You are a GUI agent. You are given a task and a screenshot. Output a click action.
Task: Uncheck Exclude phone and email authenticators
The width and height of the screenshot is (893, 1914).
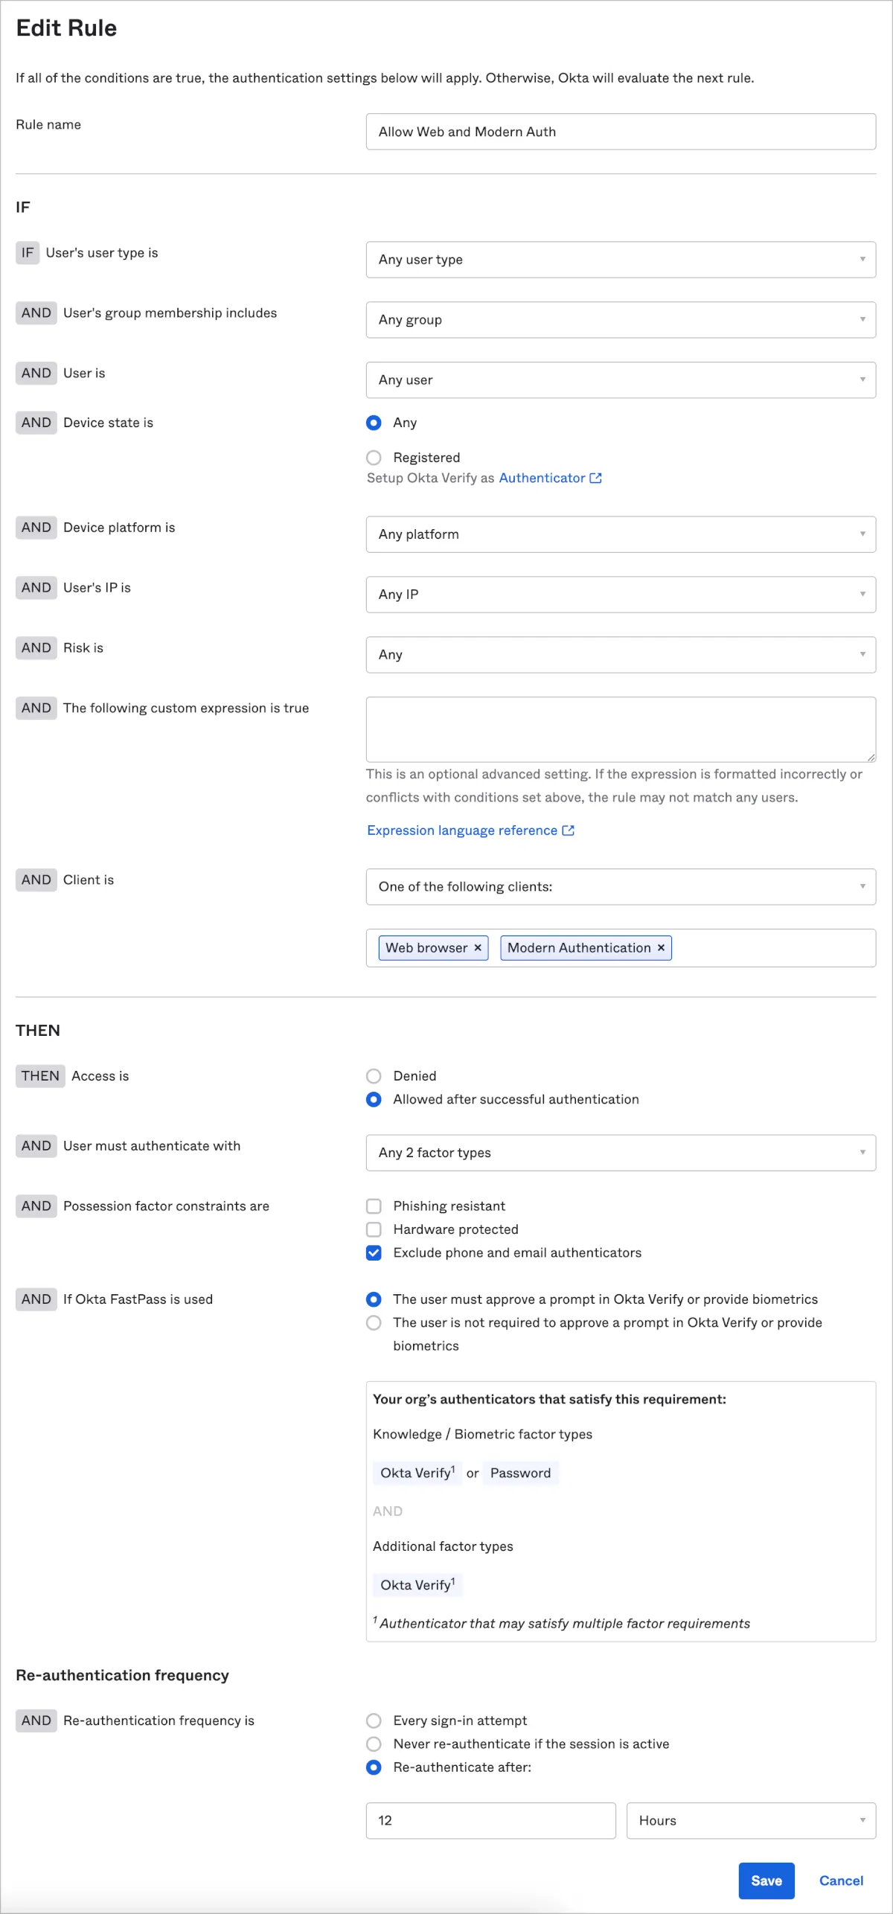click(374, 1252)
